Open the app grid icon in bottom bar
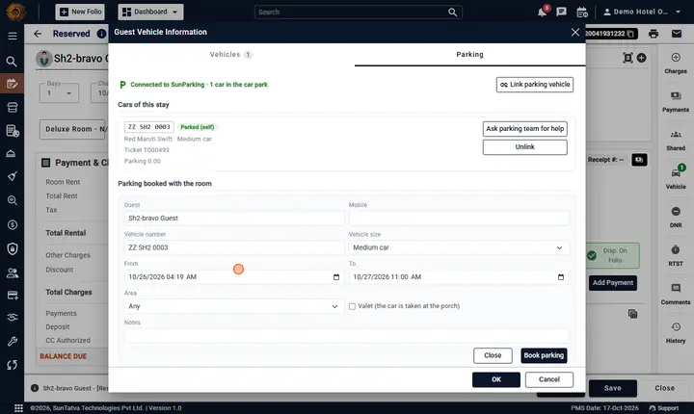The image size is (694, 414). coord(18,408)
